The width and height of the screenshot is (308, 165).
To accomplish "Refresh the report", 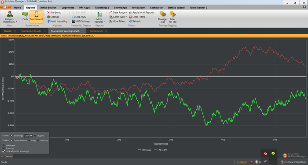I will [x=135, y=21].
